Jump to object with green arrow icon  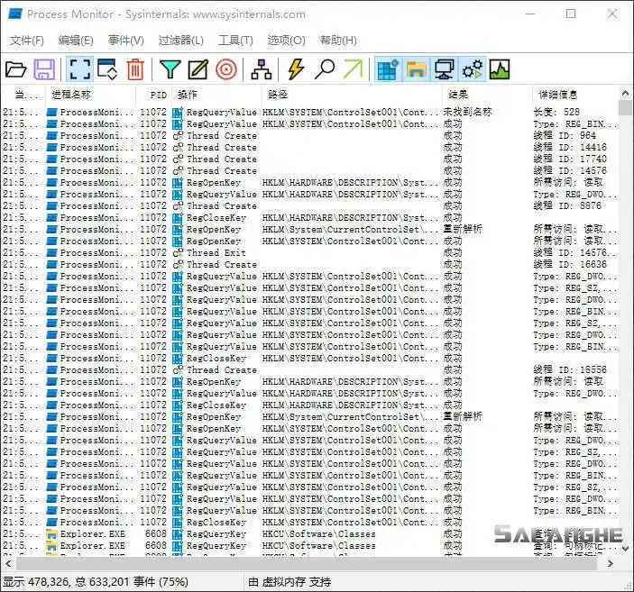[353, 69]
